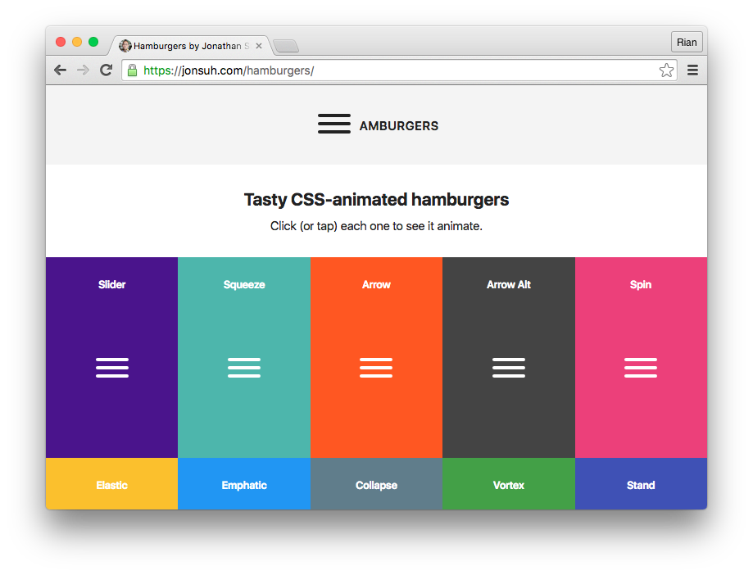Screen dimensions: 753x575
Task: Click the HTTPS padlock icon
Action: click(132, 70)
